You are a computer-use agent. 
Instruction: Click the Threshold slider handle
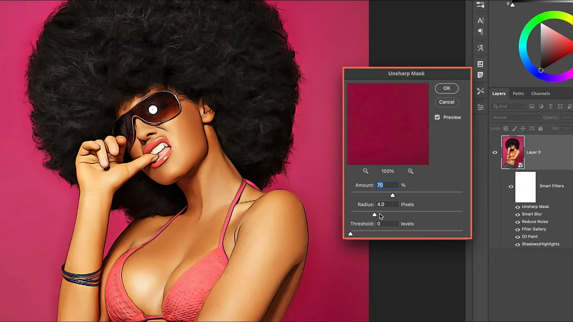(350, 233)
